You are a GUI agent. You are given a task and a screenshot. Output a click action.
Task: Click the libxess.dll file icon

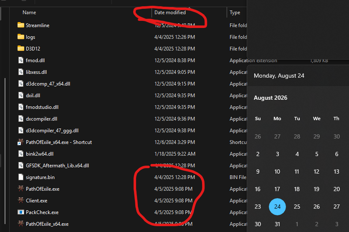tap(21, 72)
